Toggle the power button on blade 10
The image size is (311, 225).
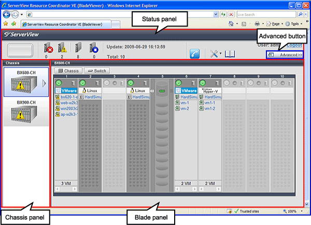point(275,83)
